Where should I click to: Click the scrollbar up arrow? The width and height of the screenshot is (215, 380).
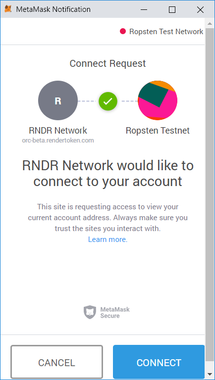[210, 24]
